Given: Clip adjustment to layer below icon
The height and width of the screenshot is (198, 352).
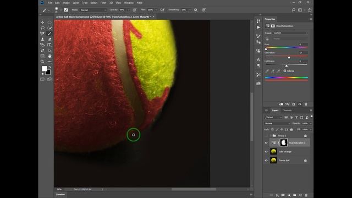Looking at the screenshot, I should point(281,104).
